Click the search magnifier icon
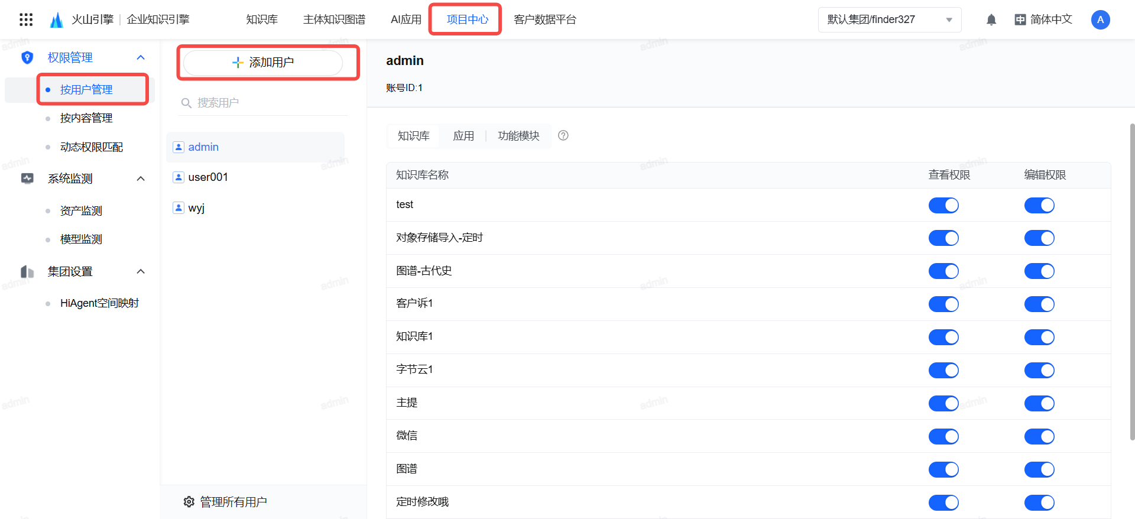 click(x=186, y=103)
